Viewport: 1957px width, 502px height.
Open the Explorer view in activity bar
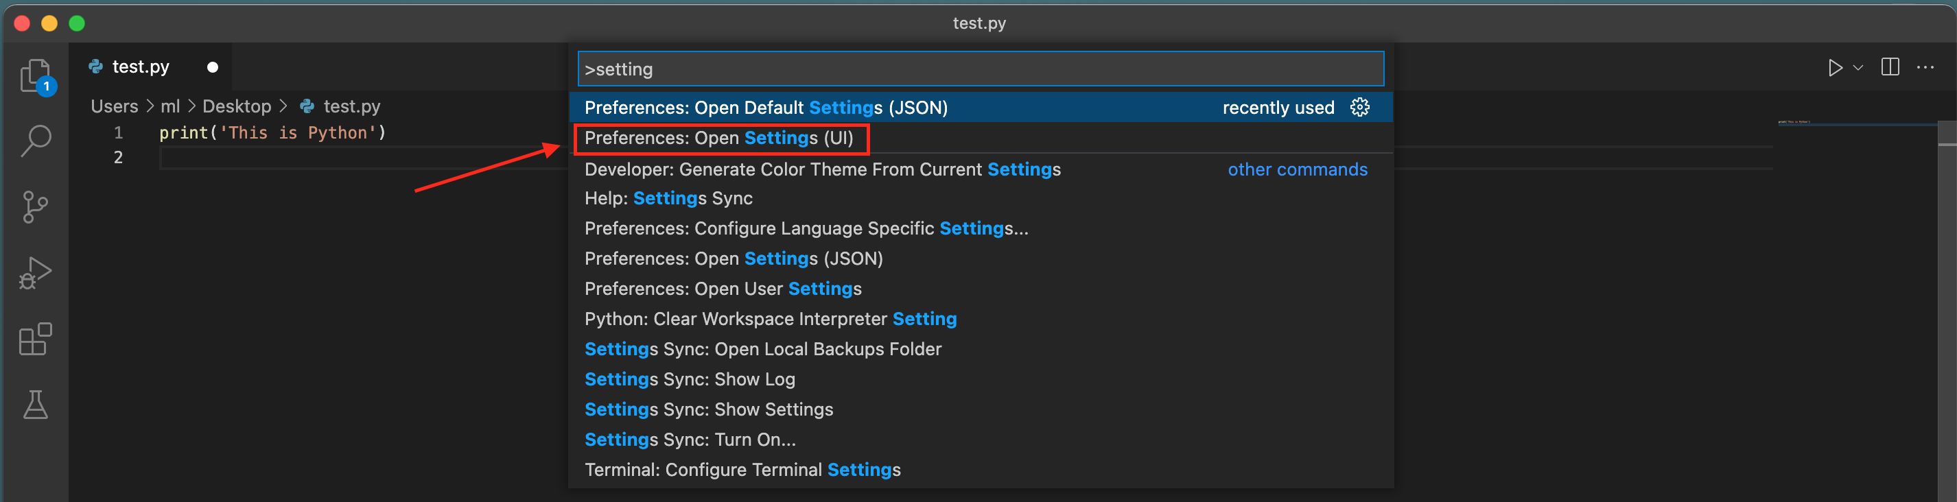tap(35, 75)
